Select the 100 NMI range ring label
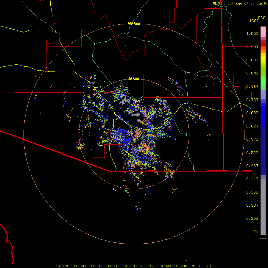268x268 pixels. [x=134, y=24]
